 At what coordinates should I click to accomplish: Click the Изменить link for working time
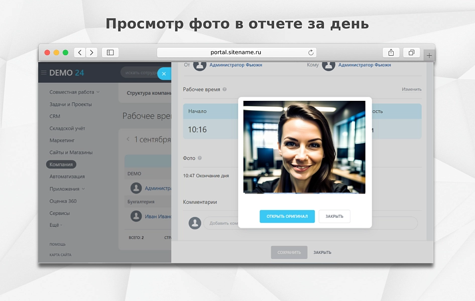[x=411, y=89]
